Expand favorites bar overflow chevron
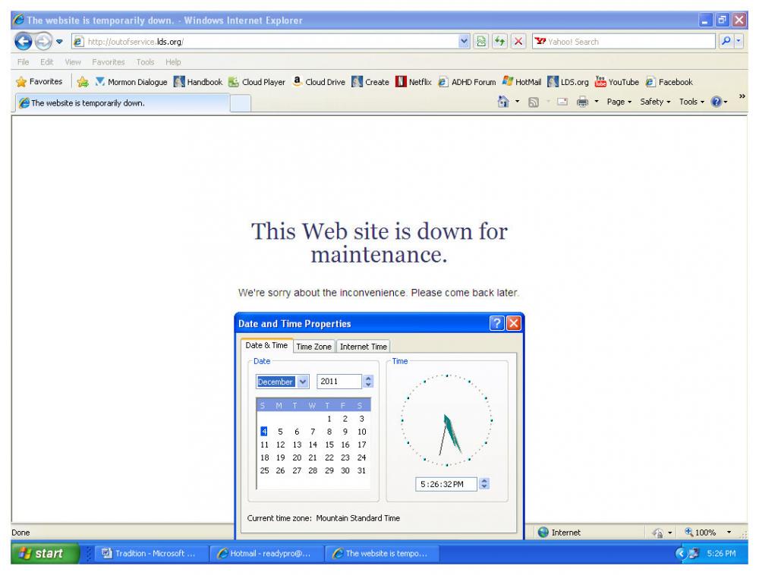The height and width of the screenshot is (575, 759). click(x=742, y=96)
